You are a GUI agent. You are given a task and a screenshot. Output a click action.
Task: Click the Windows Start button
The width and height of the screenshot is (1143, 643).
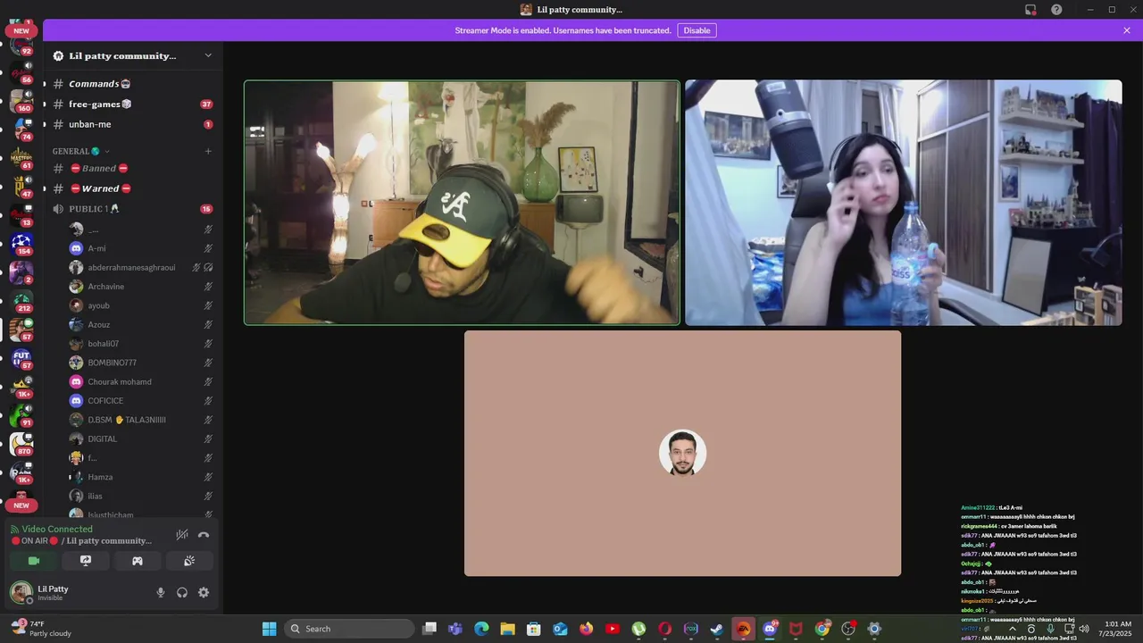(269, 629)
